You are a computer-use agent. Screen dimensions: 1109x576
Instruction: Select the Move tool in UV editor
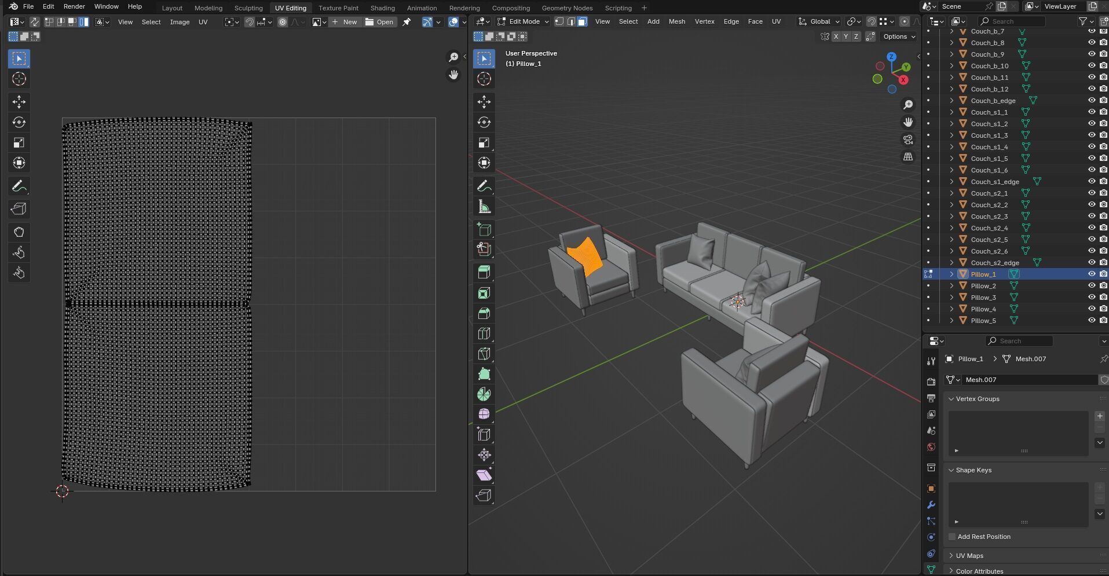[x=19, y=102]
